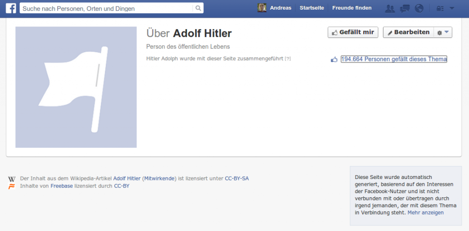Click the user avatar thumbnail in the top bar
Viewport: 469px width, 231px height.
tap(262, 8)
